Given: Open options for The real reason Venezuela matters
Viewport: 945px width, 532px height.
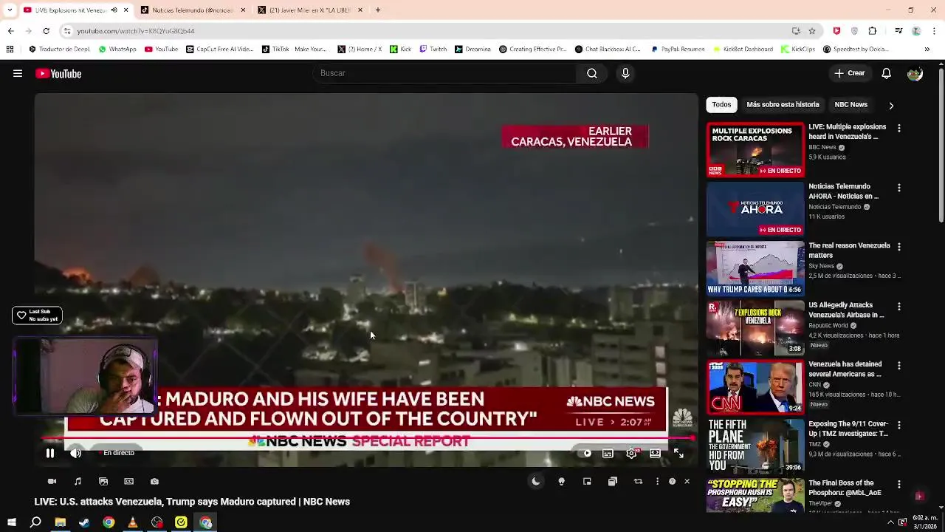Looking at the screenshot, I should 898,247.
